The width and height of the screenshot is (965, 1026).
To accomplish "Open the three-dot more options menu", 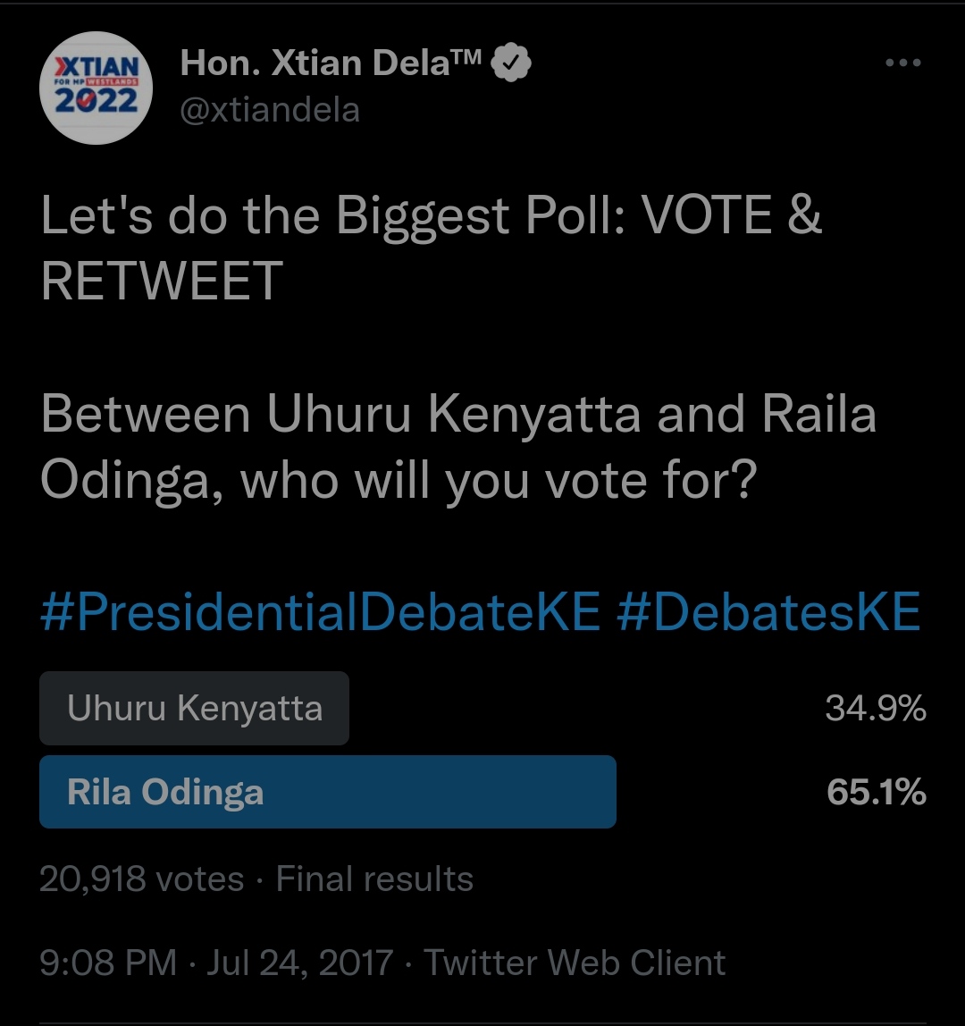I will point(902,63).
